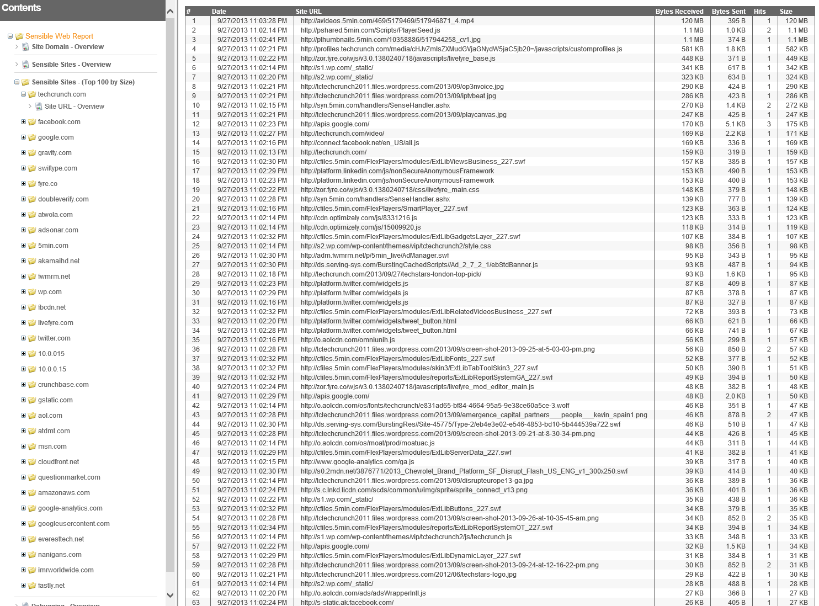Click the folder icon beside Sensible Sites - (Top 100 by Size)
This screenshot has height=606, width=819.
[x=25, y=82]
